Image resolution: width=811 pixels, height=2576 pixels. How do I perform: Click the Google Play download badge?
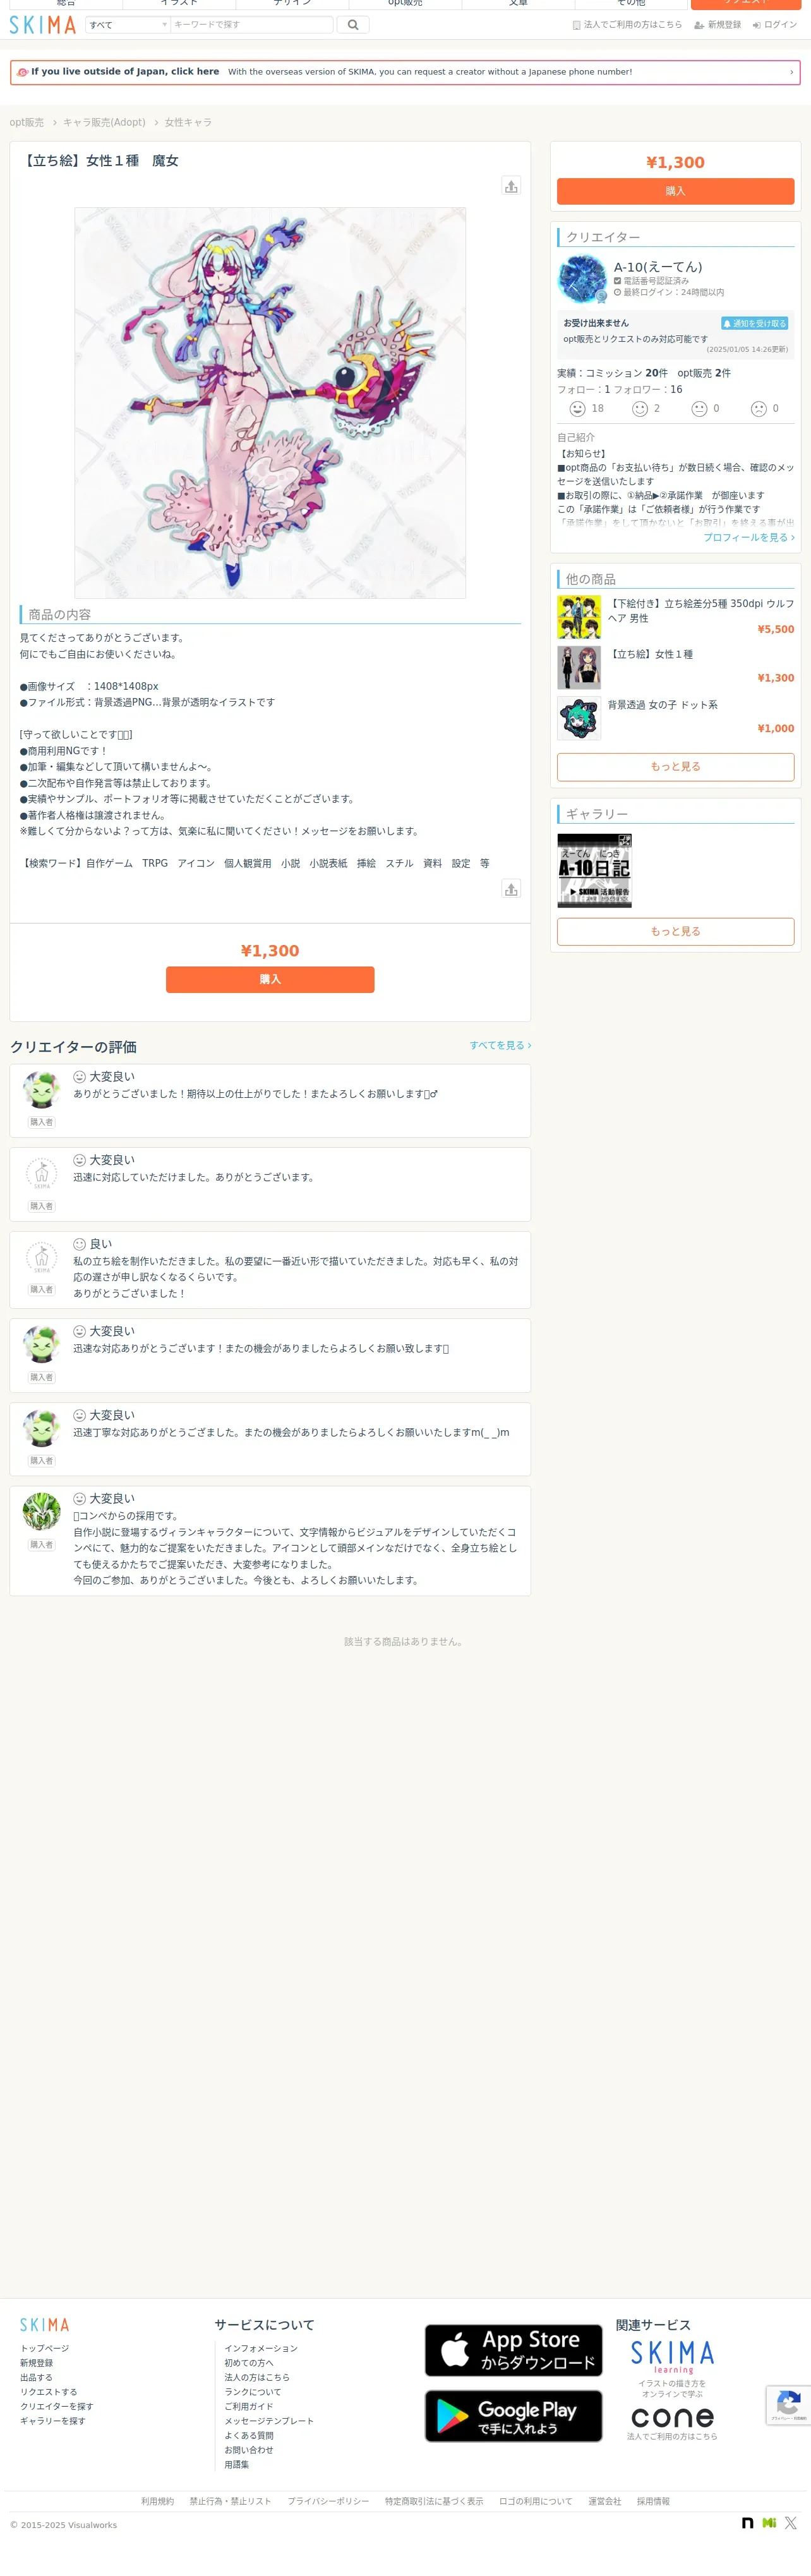pos(514,2416)
